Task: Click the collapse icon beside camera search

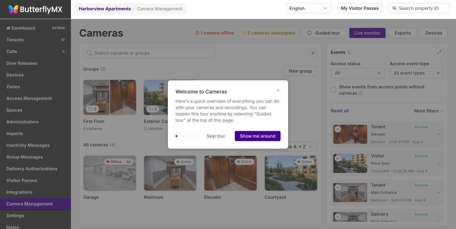Action: (313, 53)
